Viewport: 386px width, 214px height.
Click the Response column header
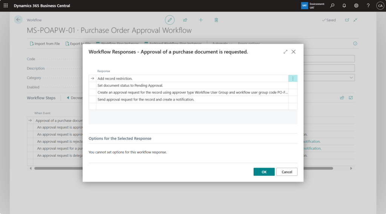pyautogui.click(x=104, y=71)
